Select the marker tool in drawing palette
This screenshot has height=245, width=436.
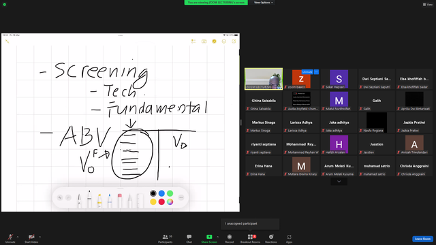click(x=89, y=199)
